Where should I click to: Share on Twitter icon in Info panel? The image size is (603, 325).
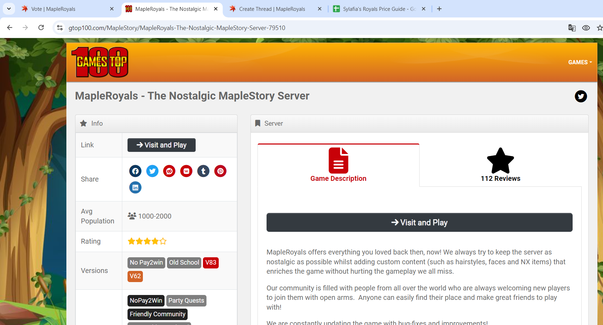pyautogui.click(x=152, y=171)
